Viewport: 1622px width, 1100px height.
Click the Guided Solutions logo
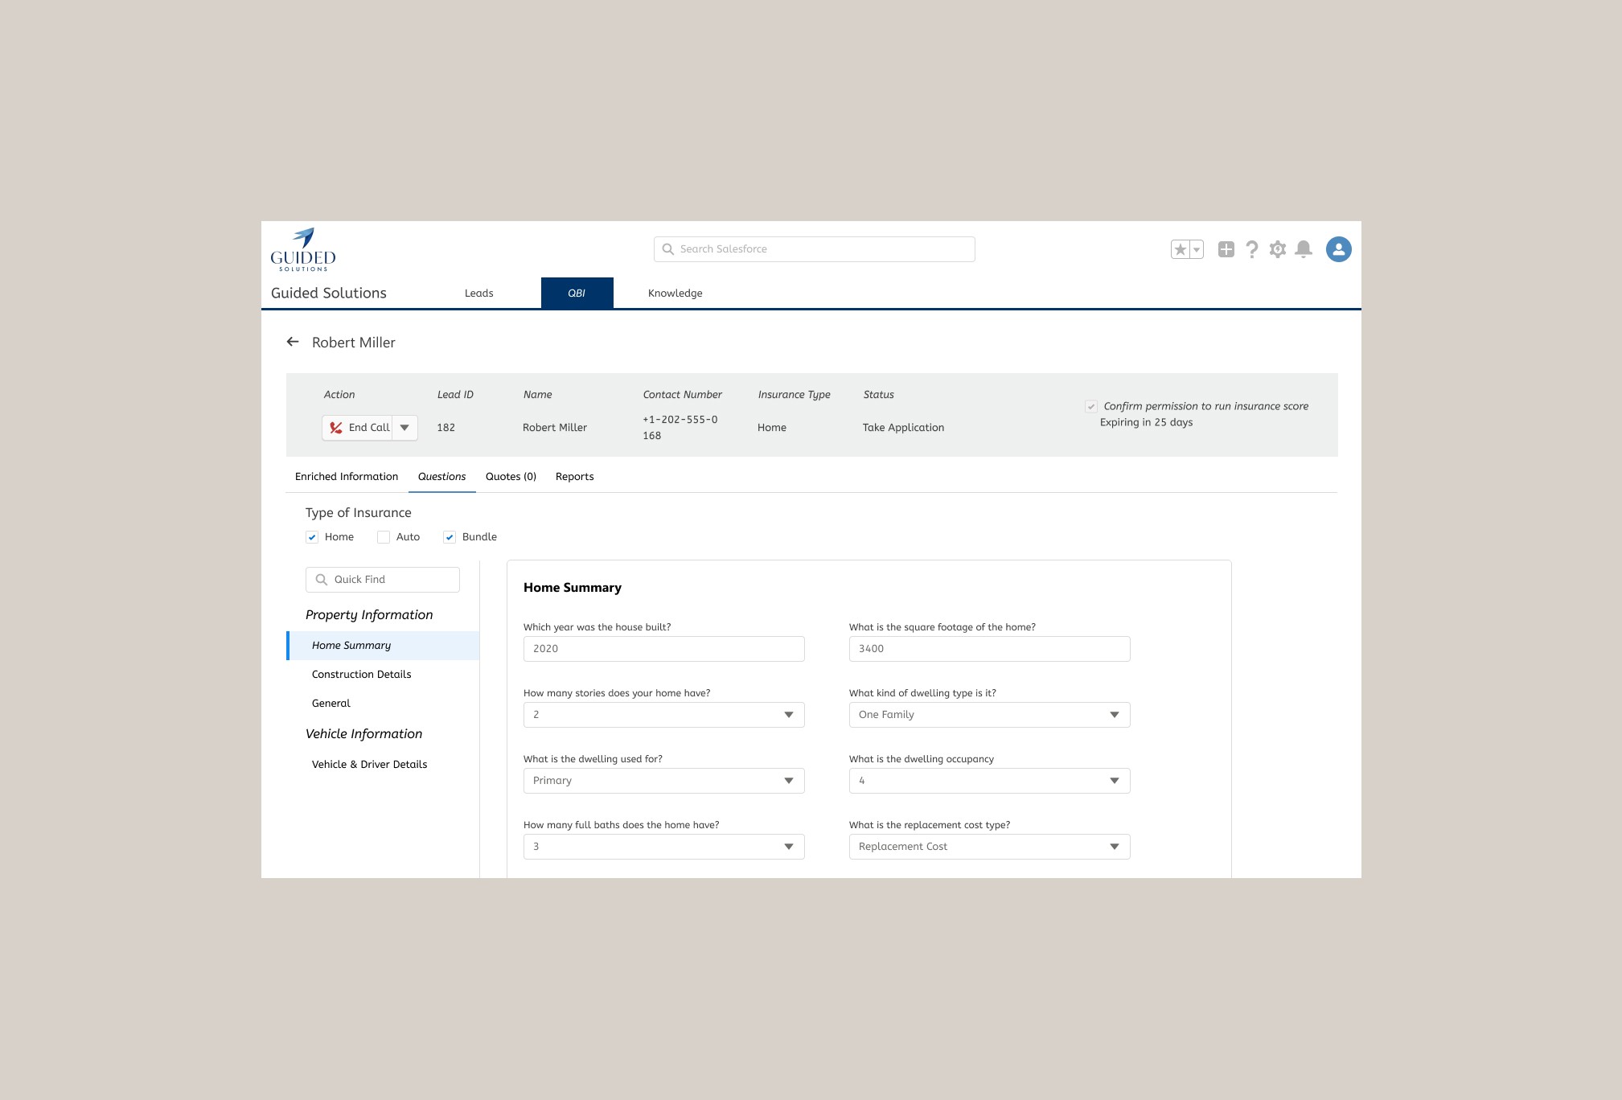303,249
